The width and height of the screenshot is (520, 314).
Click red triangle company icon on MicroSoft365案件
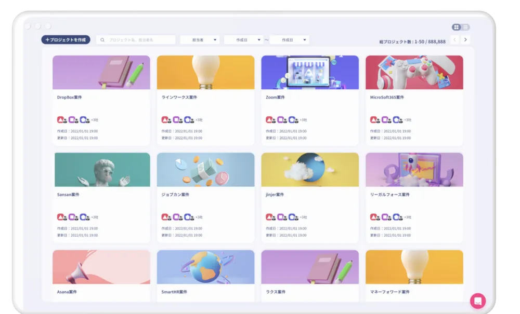coord(374,119)
